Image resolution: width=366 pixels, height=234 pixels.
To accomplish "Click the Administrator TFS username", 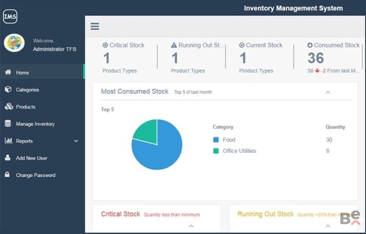I will [x=55, y=49].
